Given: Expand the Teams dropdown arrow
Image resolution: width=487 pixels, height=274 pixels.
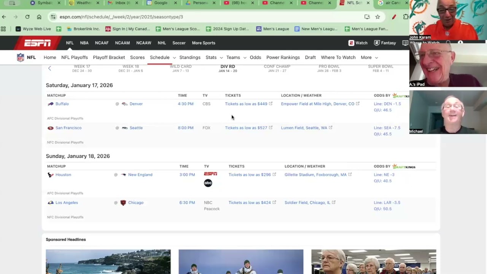Looking at the screenshot, I should click(245, 58).
